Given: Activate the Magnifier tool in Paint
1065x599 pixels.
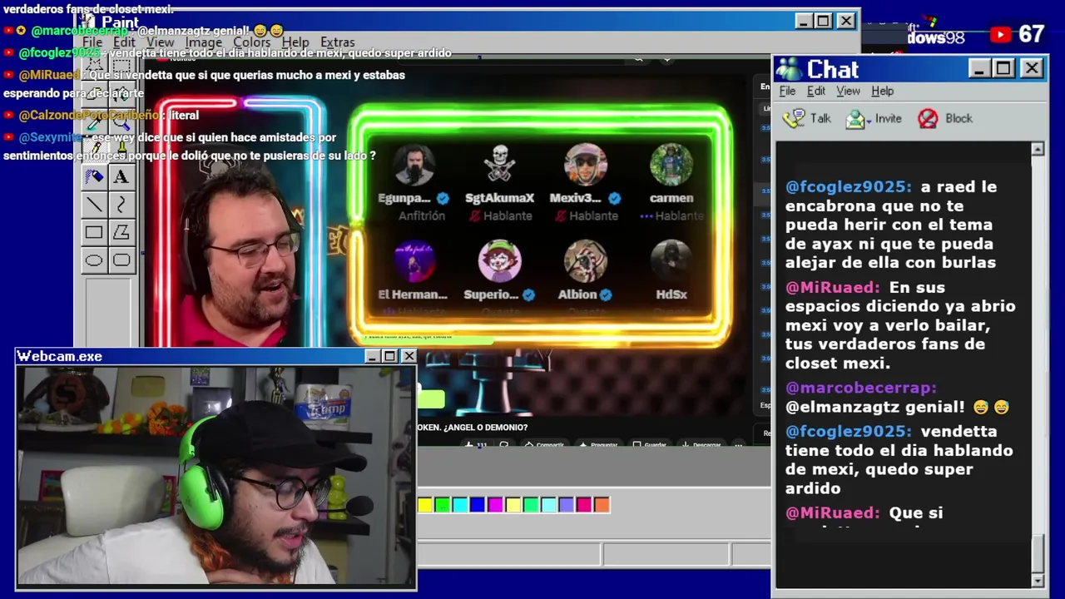Looking at the screenshot, I should 121,121.
